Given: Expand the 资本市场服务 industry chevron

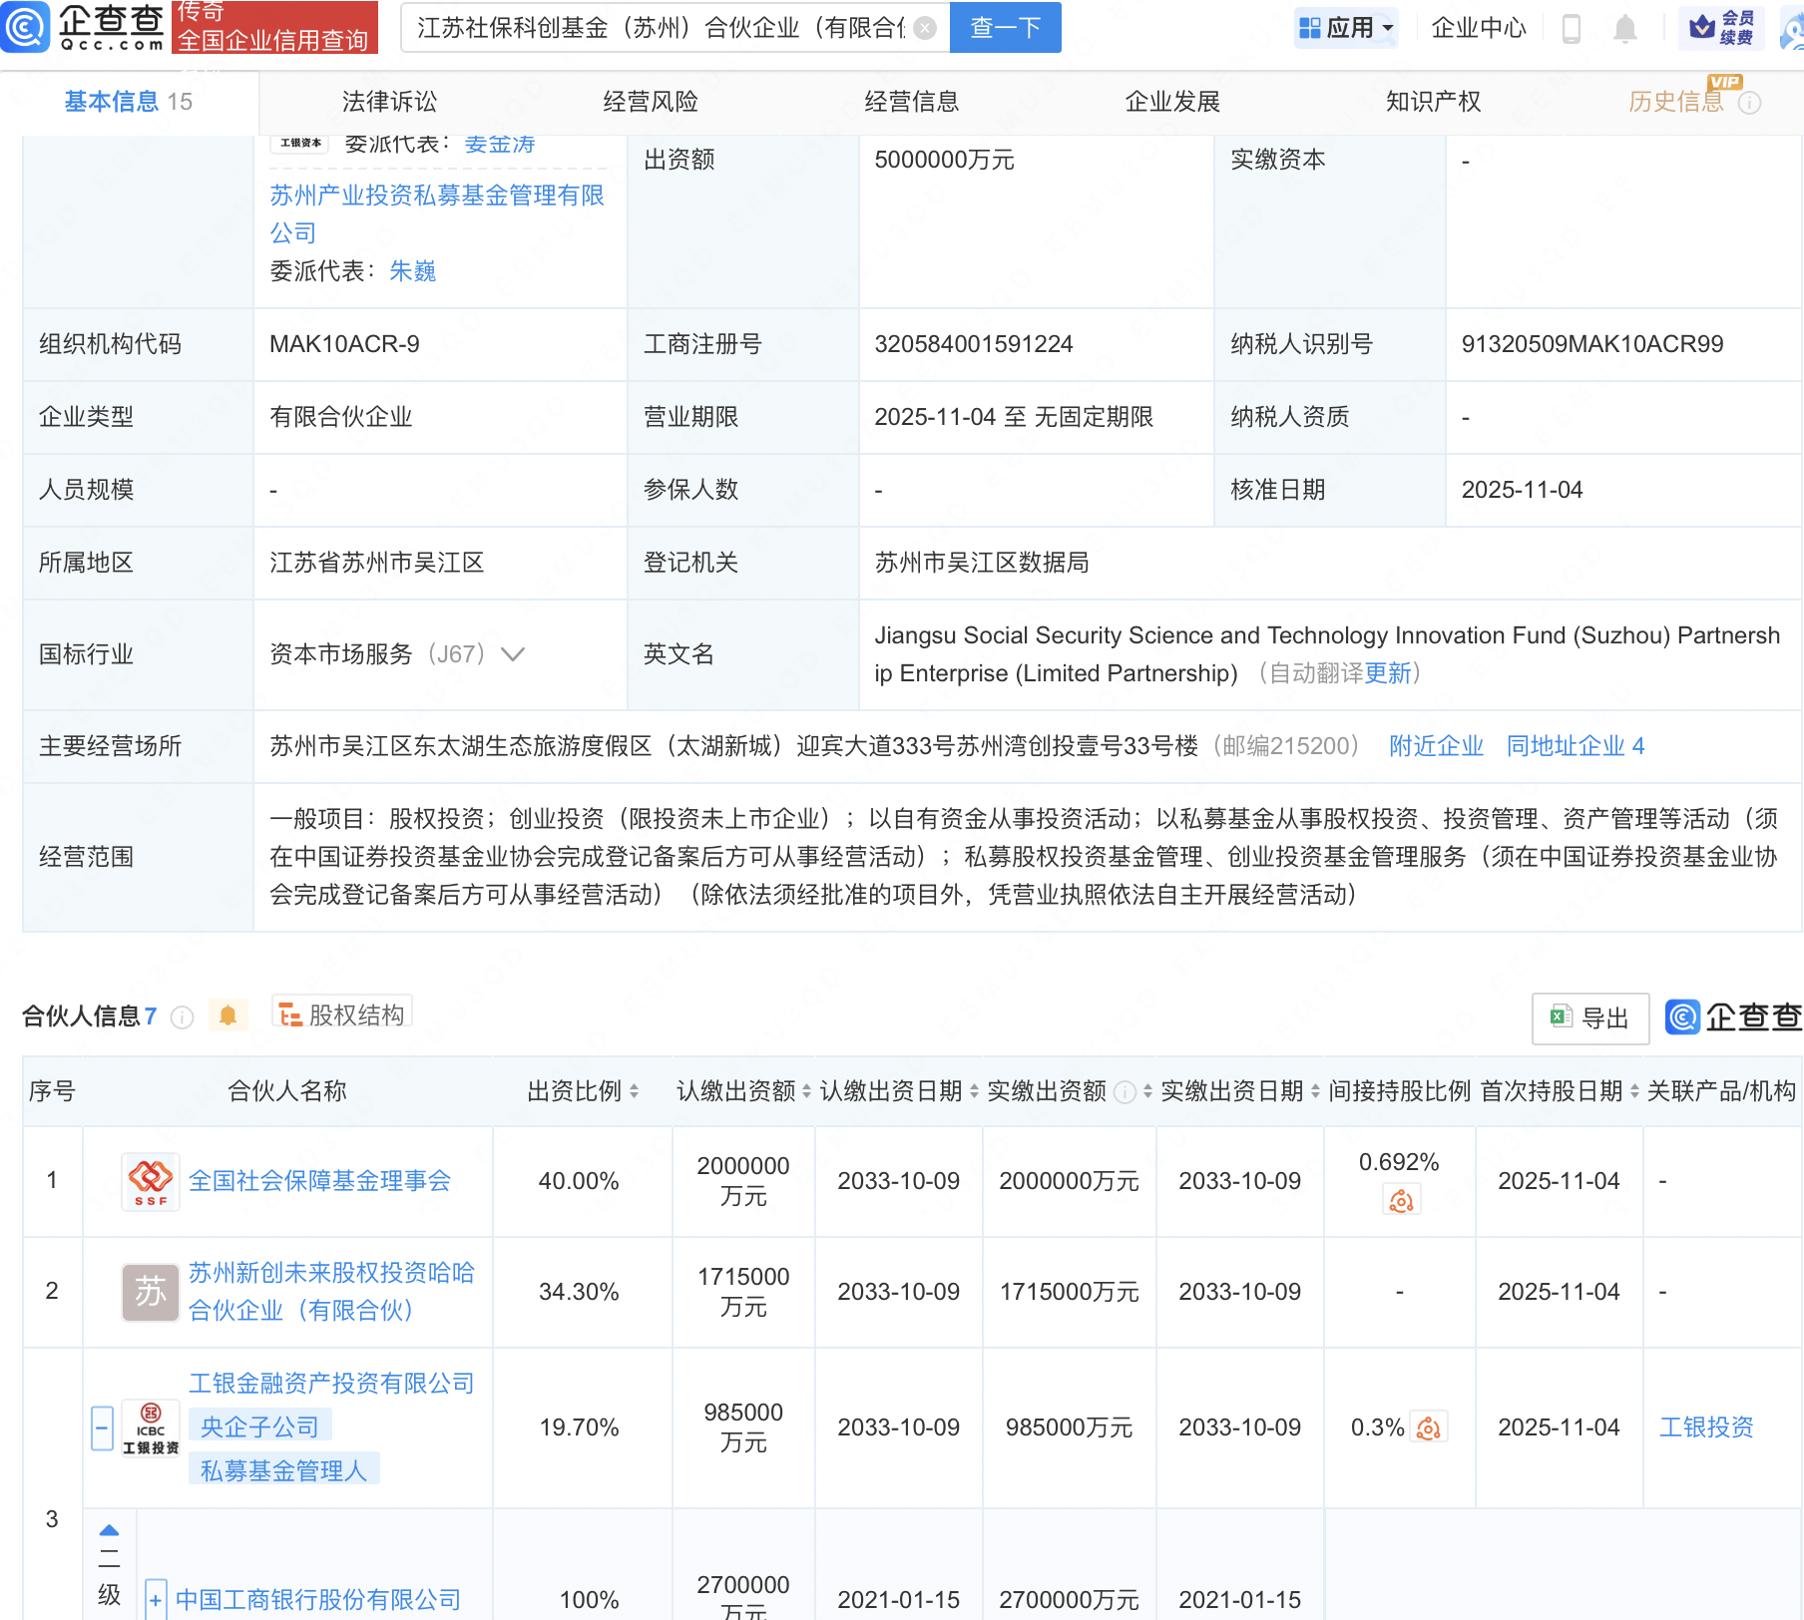Looking at the screenshot, I should point(513,654).
